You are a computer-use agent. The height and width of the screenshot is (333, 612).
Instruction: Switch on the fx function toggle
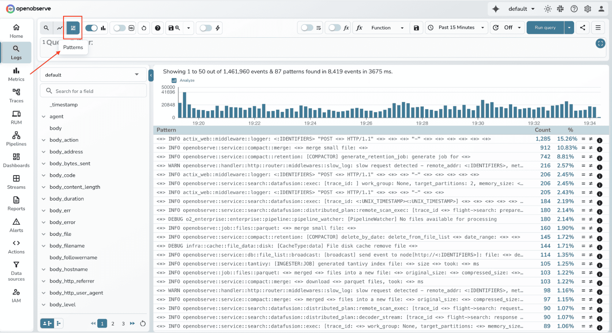click(335, 28)
